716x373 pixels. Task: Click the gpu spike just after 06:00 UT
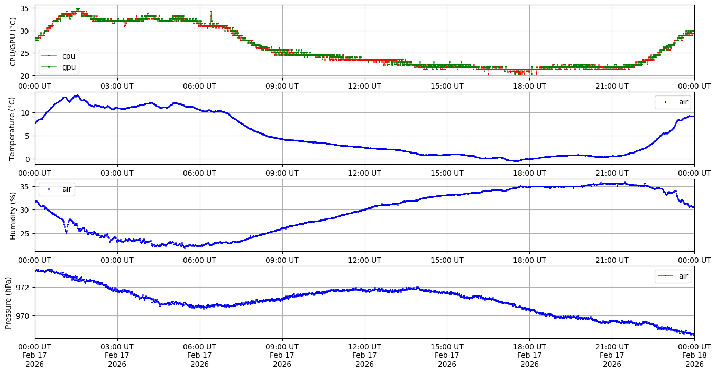211,11
